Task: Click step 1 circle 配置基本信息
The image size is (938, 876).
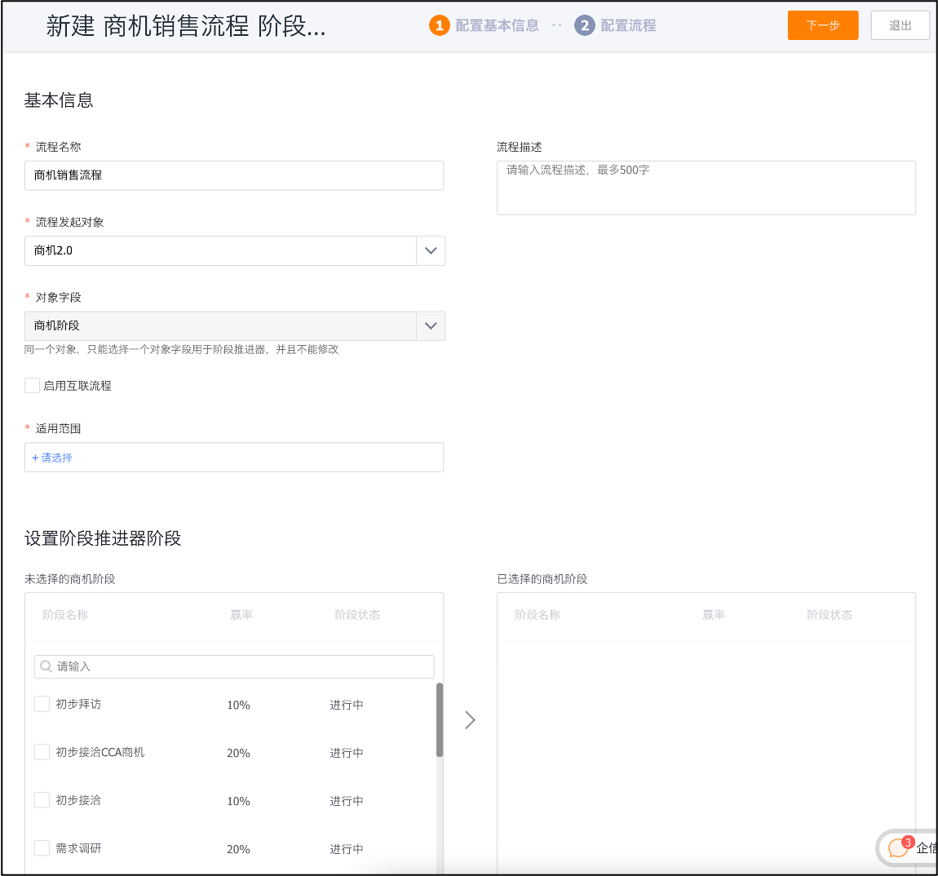Action: (440, 25)
